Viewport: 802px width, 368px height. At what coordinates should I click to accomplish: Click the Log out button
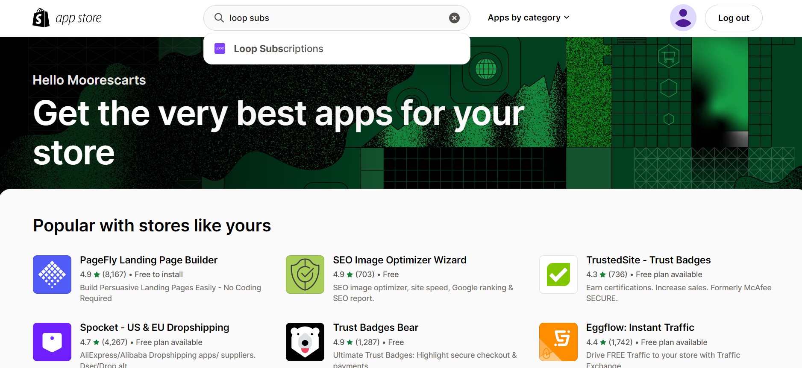tap(734, 18)
